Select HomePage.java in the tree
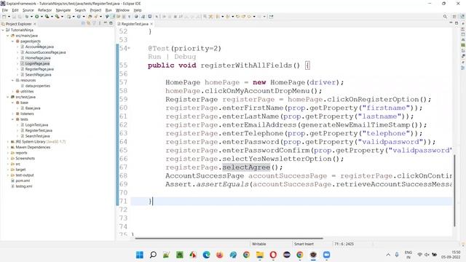This screenshot has width=466, height=262. pyautogui.click(x=37, y=58)
